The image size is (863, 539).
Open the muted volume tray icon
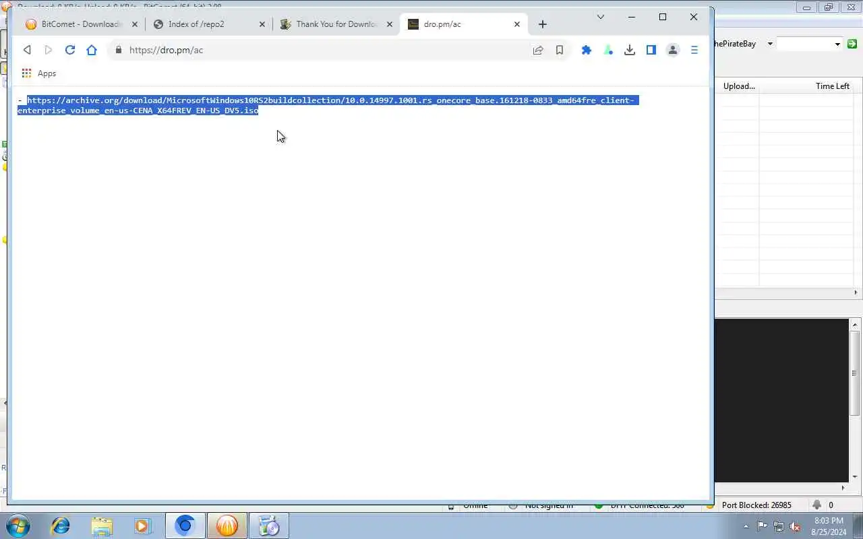(x=795, y=527)
